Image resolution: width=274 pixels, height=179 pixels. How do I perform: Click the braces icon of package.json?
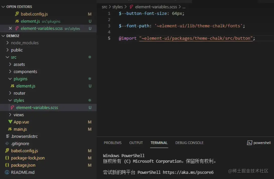pos(7,165)
